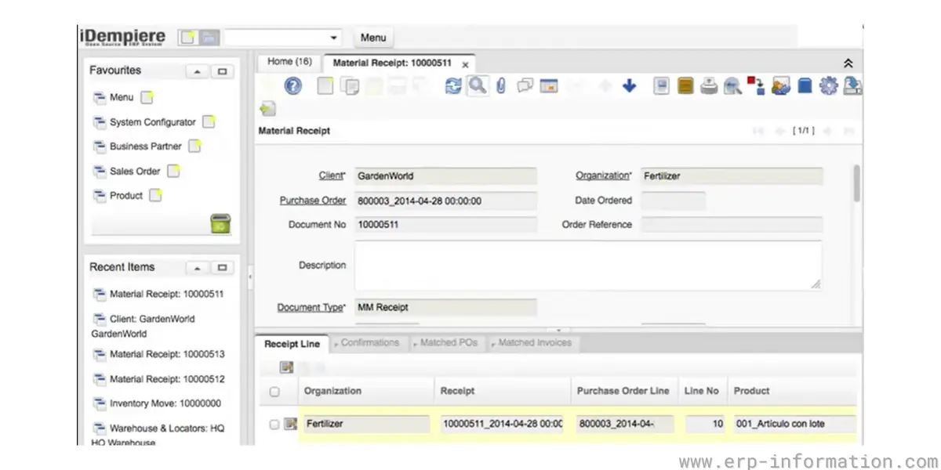Click the Print toolbar icon
The image size is (941, 470).
point(709,86)
